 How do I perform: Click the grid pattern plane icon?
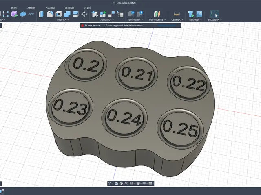tap(31, 14)
